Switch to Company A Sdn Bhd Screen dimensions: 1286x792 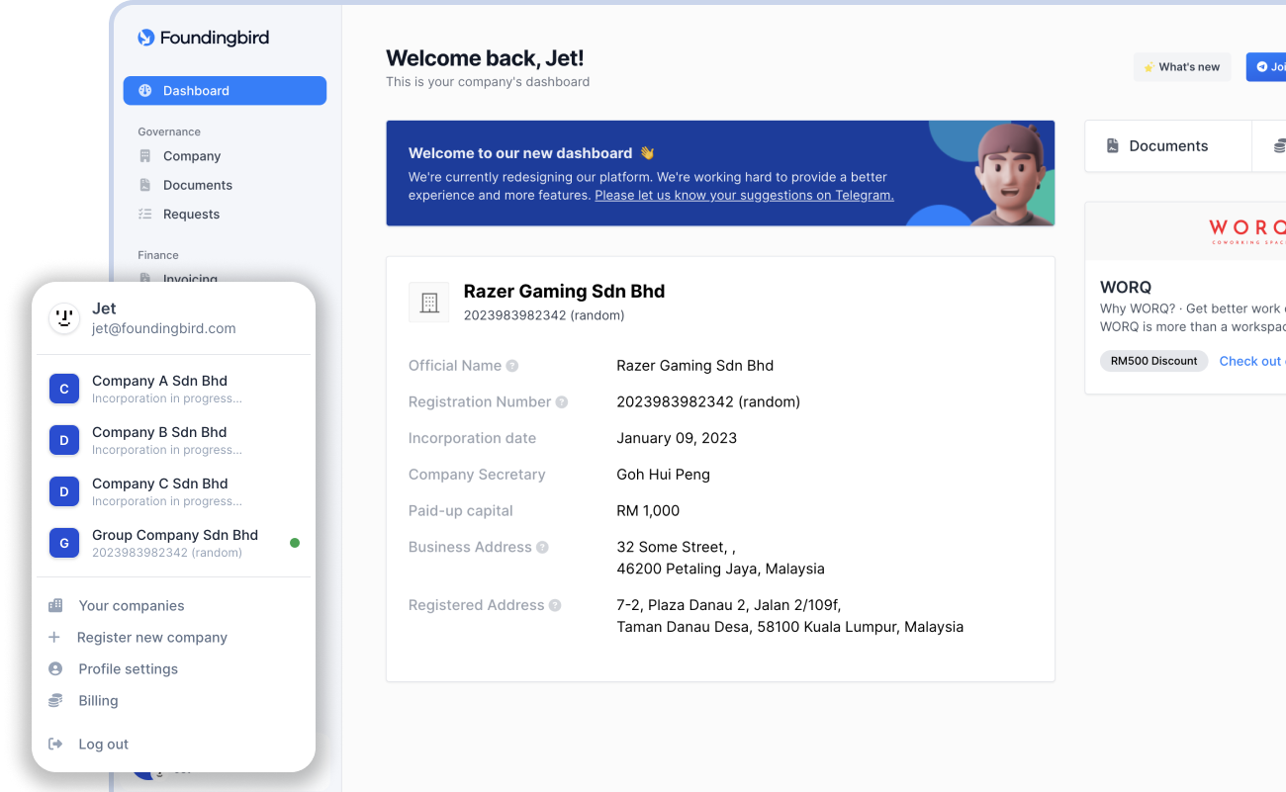pyautogui.click(x=159, y=389)
